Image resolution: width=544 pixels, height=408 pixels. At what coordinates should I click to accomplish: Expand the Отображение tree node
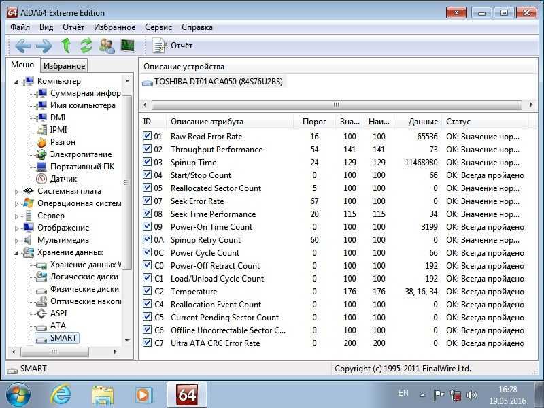tap(16, 228)
